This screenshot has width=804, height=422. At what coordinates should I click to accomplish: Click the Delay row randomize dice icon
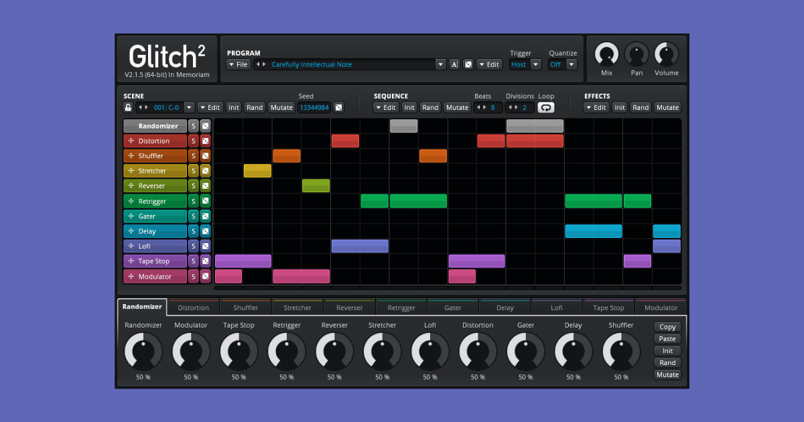click(206, 231)
